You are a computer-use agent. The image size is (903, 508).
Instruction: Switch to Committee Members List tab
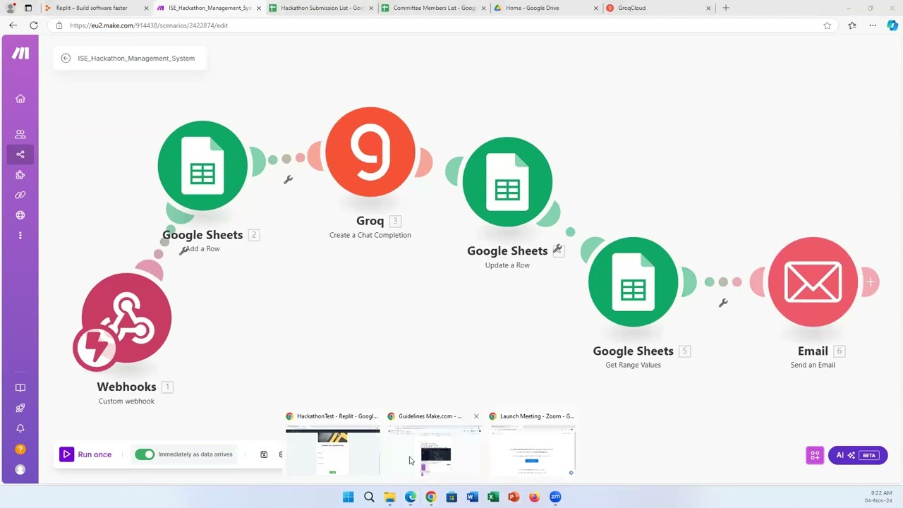click(x=434, y=8)
